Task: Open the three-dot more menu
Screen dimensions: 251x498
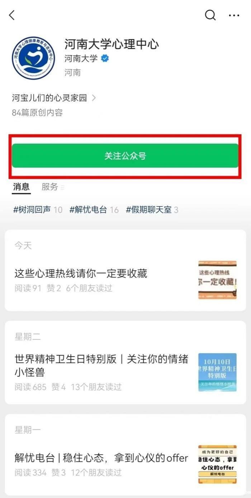Action: [x=234, y=15]
